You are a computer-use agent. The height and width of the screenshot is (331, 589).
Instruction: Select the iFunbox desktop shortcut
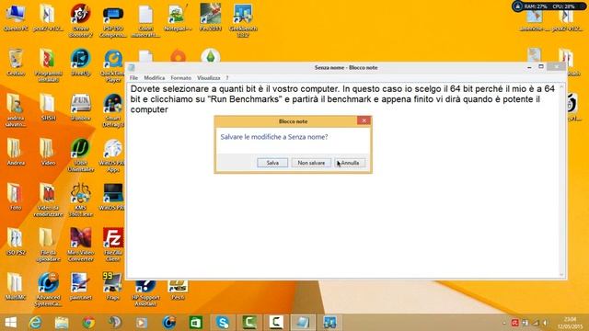coord(80,108)
